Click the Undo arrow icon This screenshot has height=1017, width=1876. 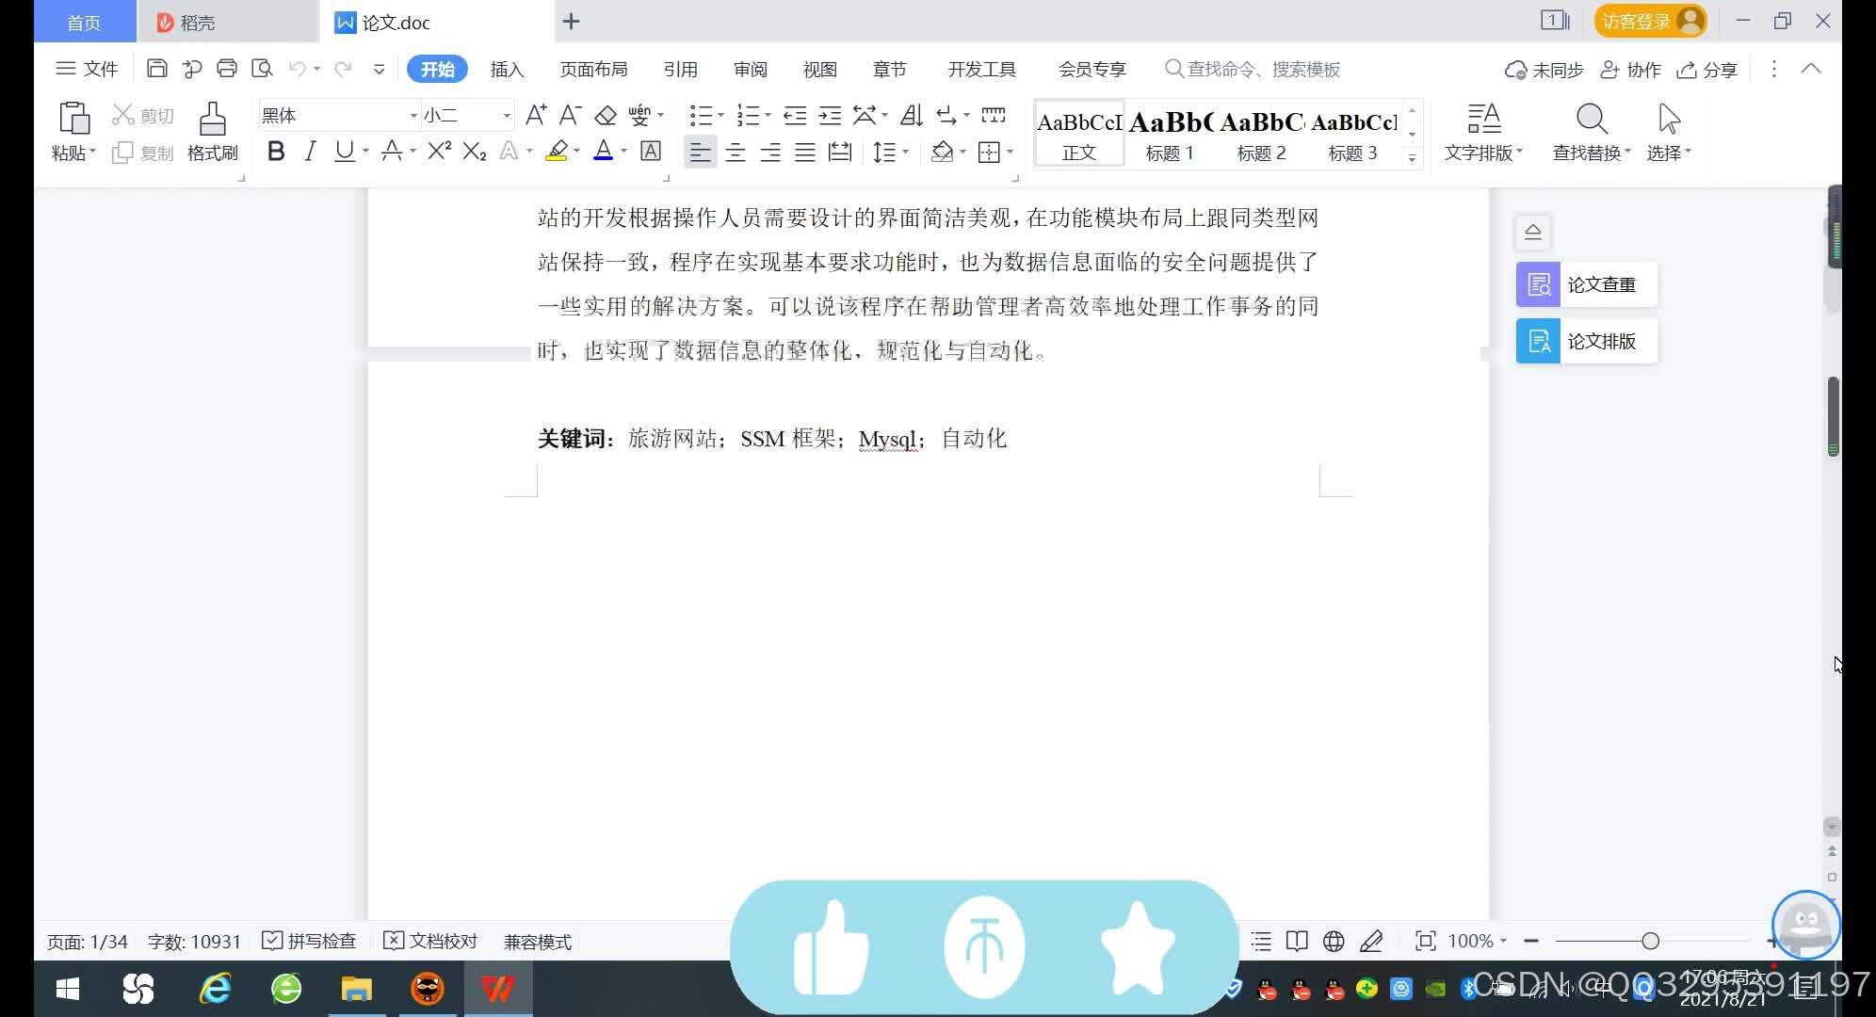pos(297,69)
